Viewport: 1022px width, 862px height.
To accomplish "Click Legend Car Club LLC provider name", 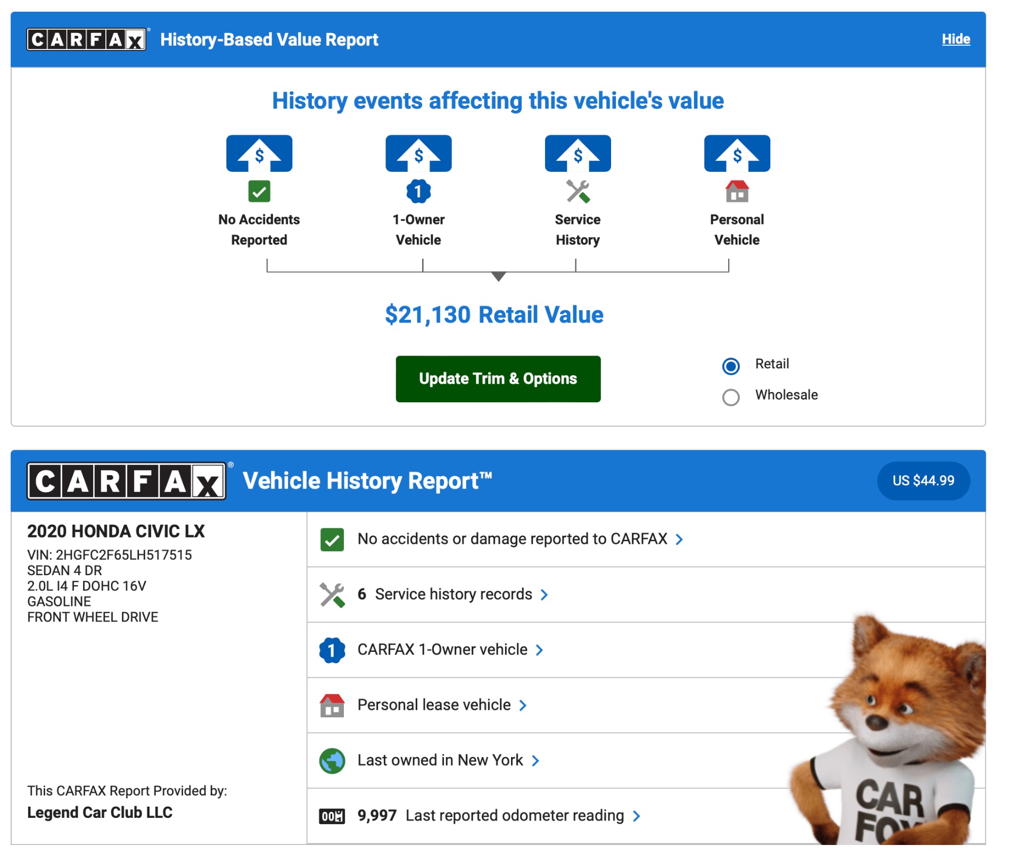I will coord(100,813).
